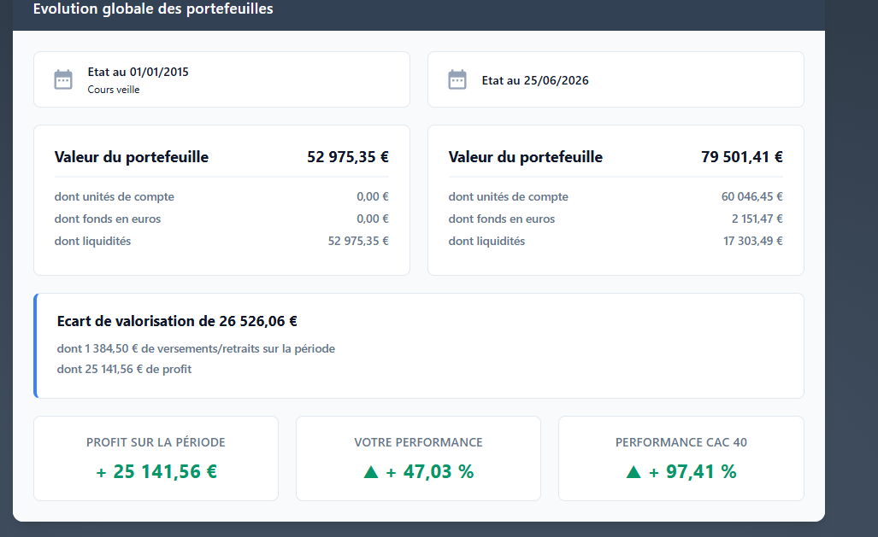Select the Cours veille label
Viewport: 878px width, 537px height.
(114, 90)
